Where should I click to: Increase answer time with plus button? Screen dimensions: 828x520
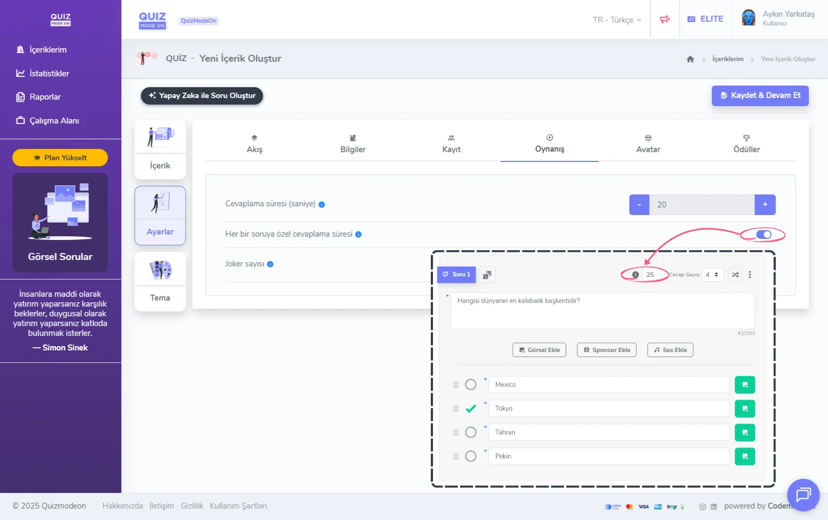coord(765,205)
